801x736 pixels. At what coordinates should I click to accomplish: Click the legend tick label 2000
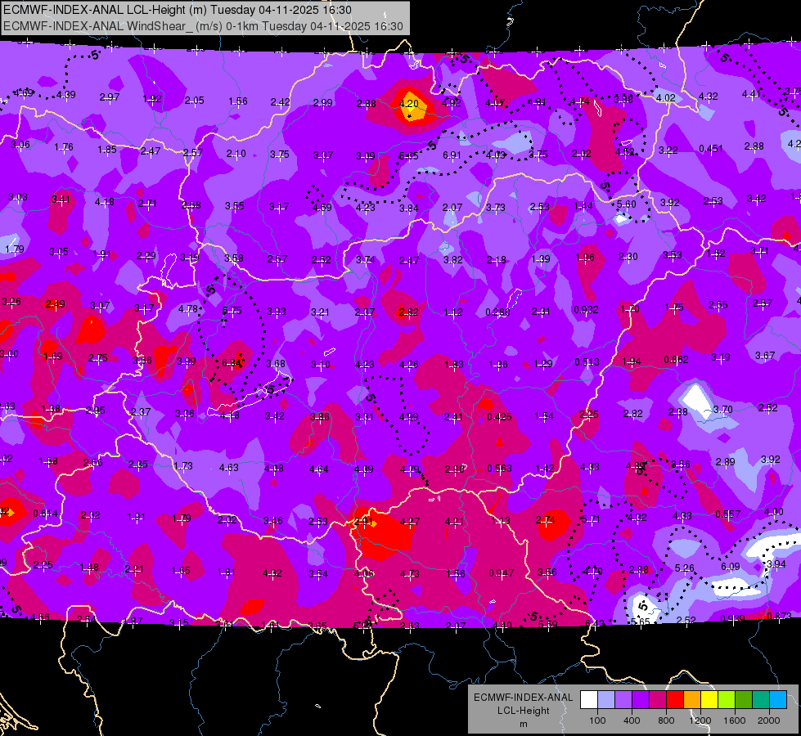(769, 720)
